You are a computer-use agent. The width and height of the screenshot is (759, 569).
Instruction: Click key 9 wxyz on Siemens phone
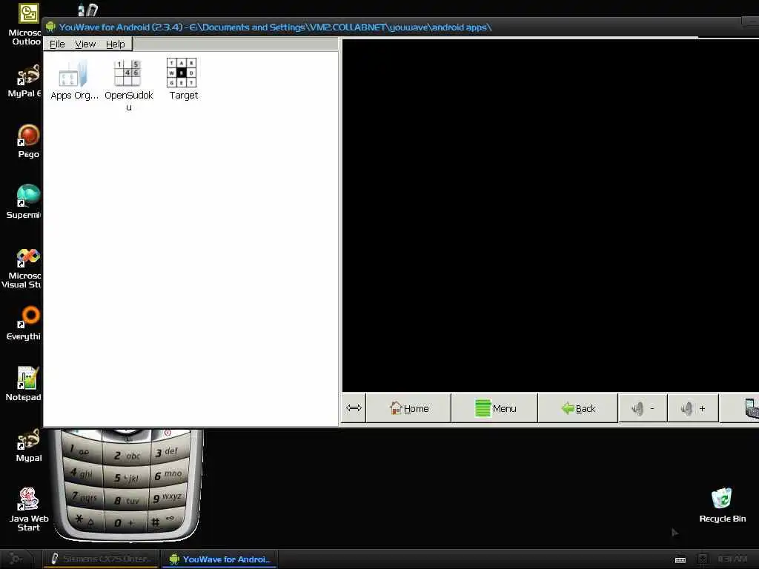(x=168, y=497)
